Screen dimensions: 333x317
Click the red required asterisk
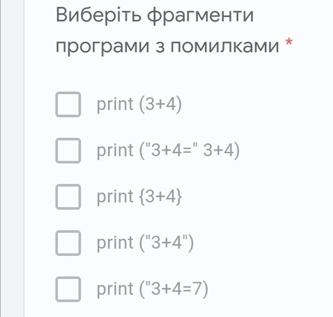coord(289,43)
